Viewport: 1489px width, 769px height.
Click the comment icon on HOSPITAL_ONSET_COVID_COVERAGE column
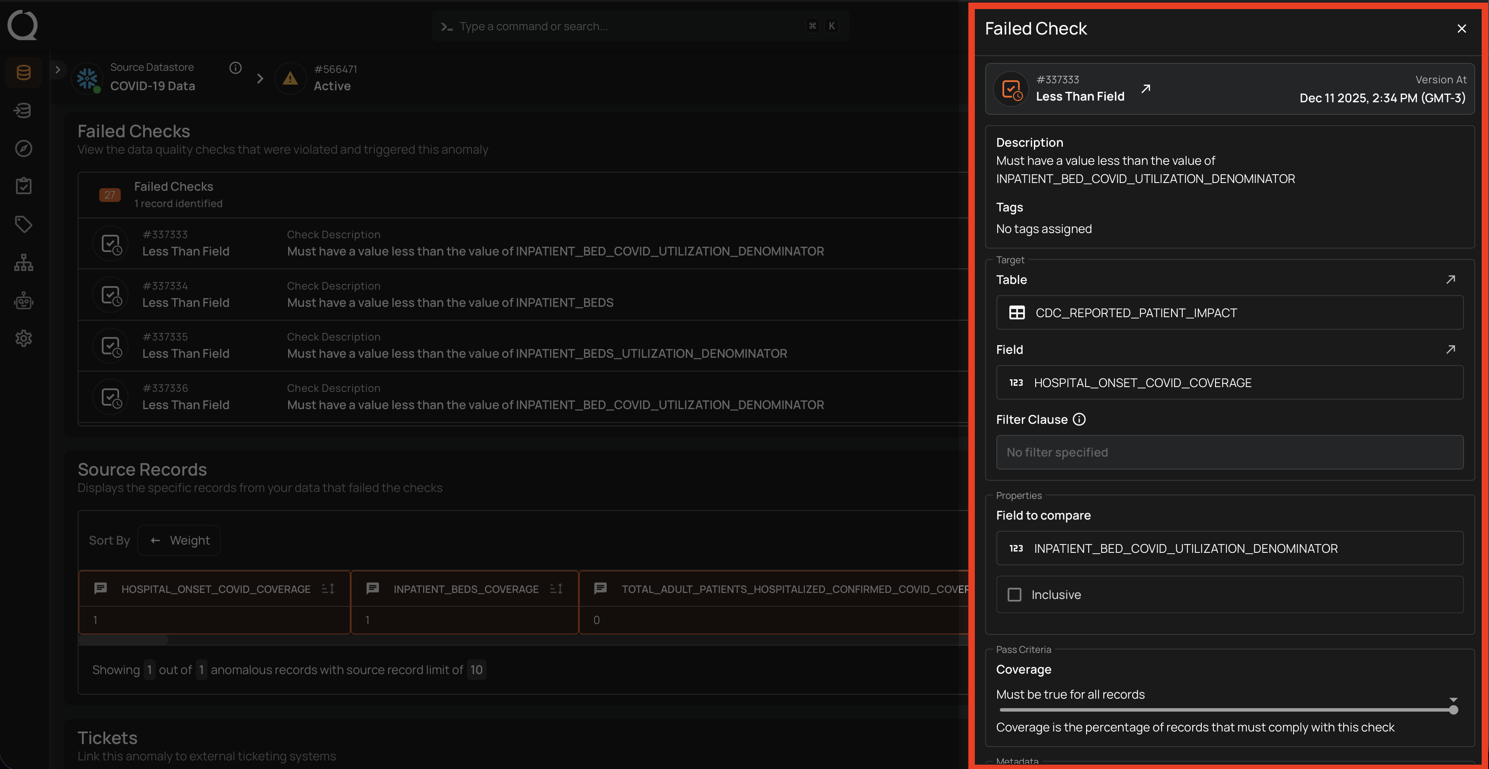(x=101, y=589)
